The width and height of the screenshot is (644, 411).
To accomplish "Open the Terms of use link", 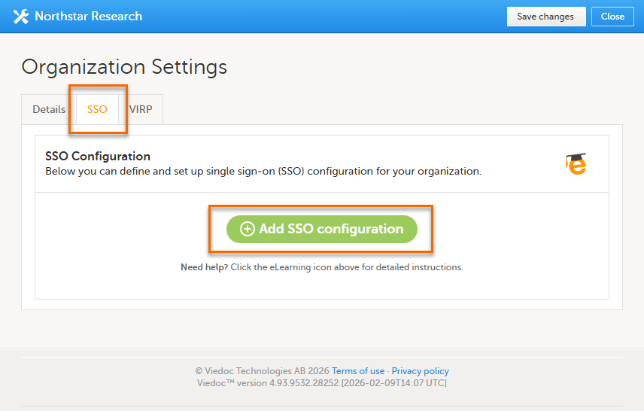I will click(x=358, y=371).
